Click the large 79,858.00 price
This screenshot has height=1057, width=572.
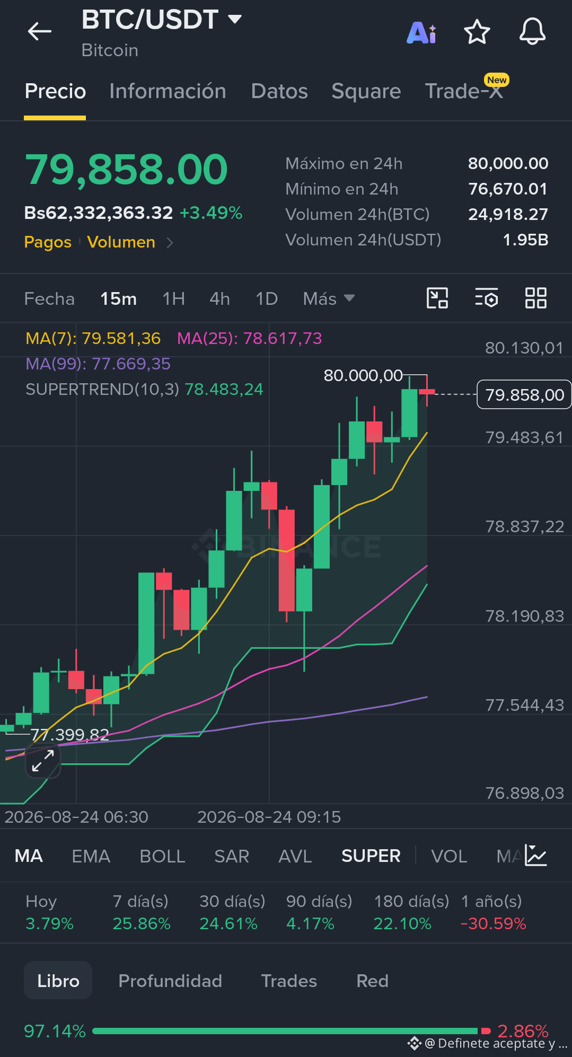pos(126,170)
